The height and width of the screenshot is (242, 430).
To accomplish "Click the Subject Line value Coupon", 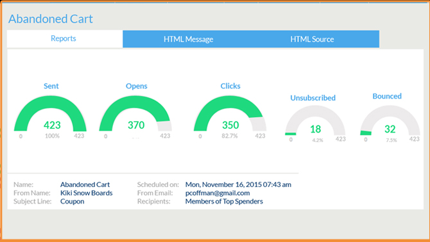I will [73, 202].
